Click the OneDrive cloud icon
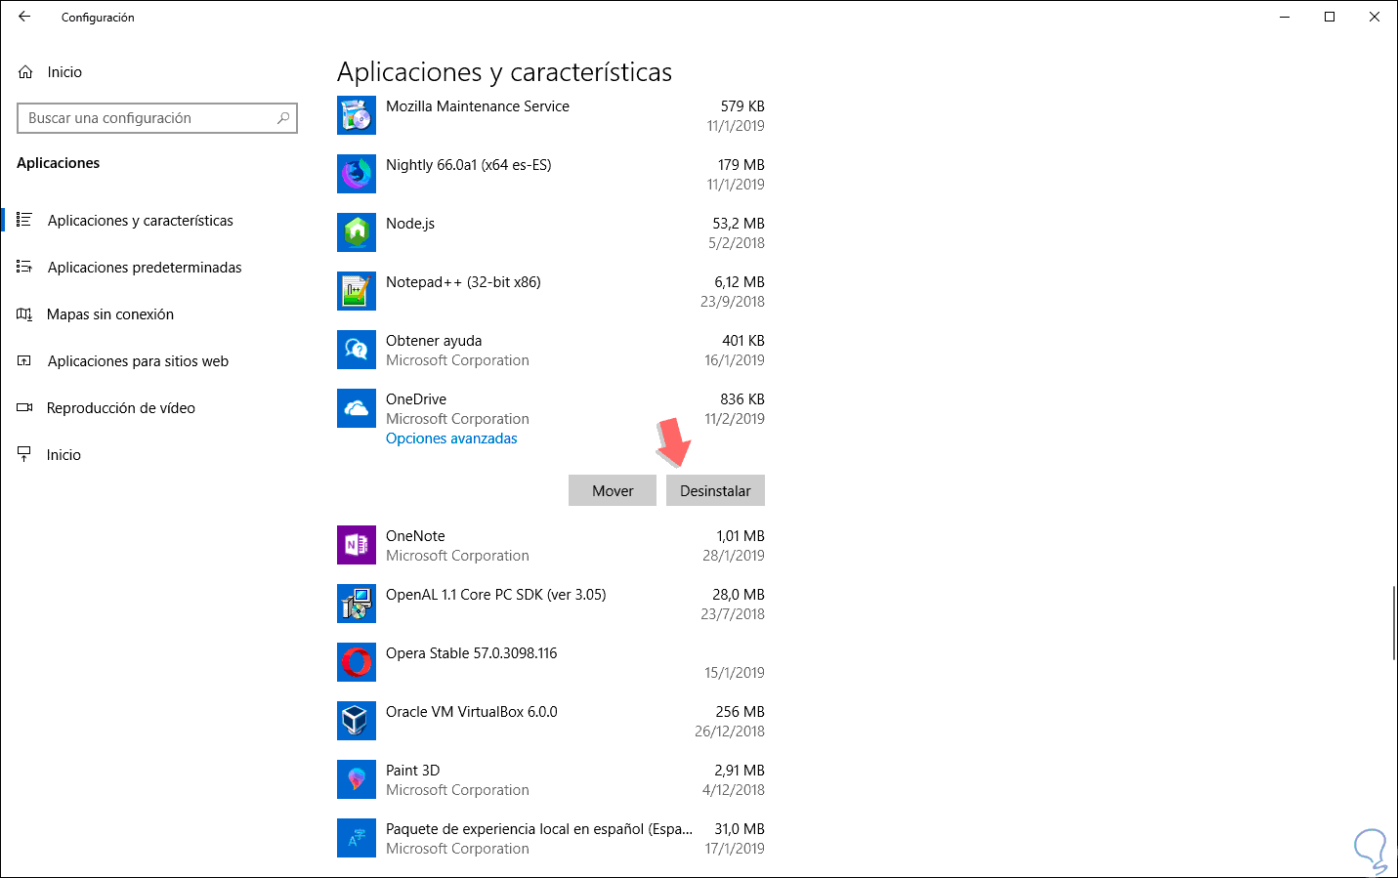Screen dimensions: 1398x878 click(x=357, y=408)
